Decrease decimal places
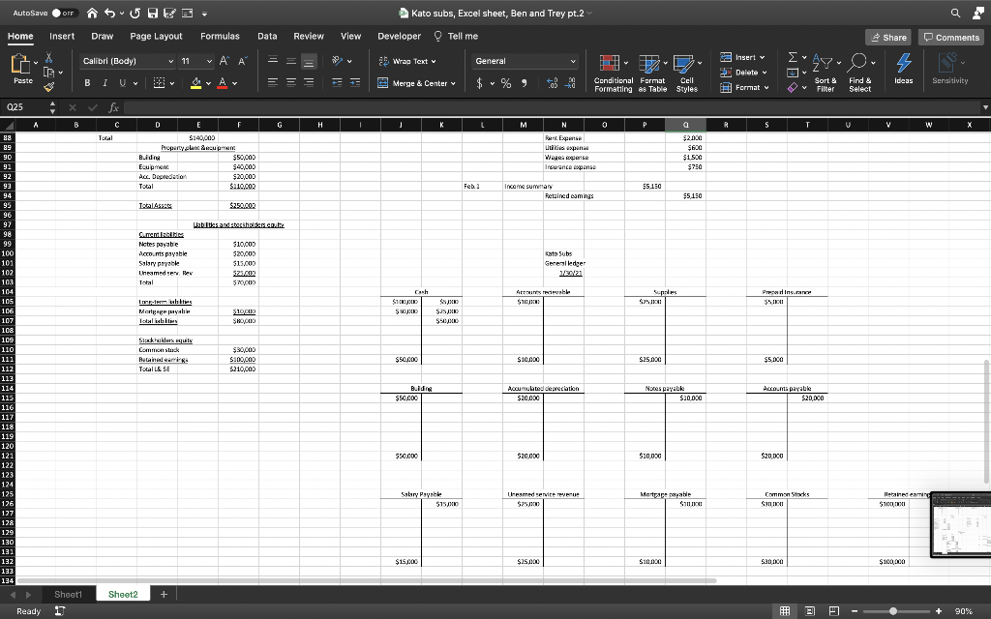This screenshot has height=619, width=991. click(569, 83)
